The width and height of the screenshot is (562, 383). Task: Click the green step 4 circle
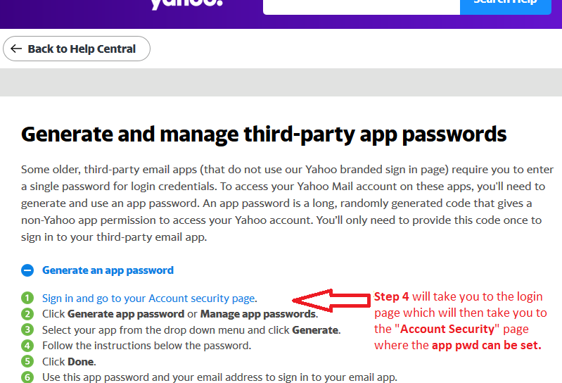point(27,346)
